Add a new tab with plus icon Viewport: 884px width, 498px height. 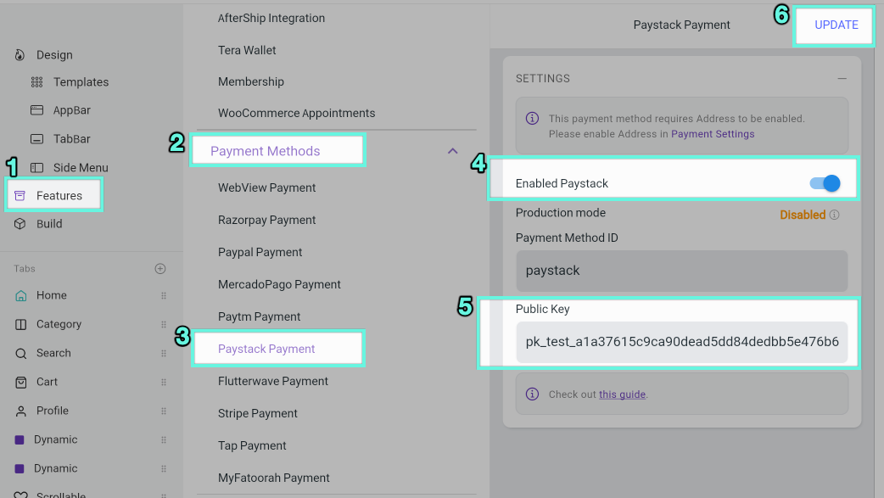pos(160,268)
